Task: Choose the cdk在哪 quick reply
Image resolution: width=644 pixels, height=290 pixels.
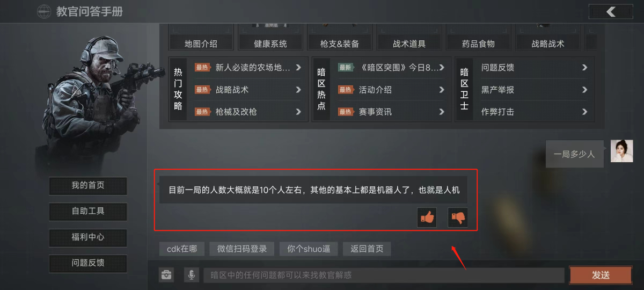Action: pyautogui.click(x=182, y=249)
